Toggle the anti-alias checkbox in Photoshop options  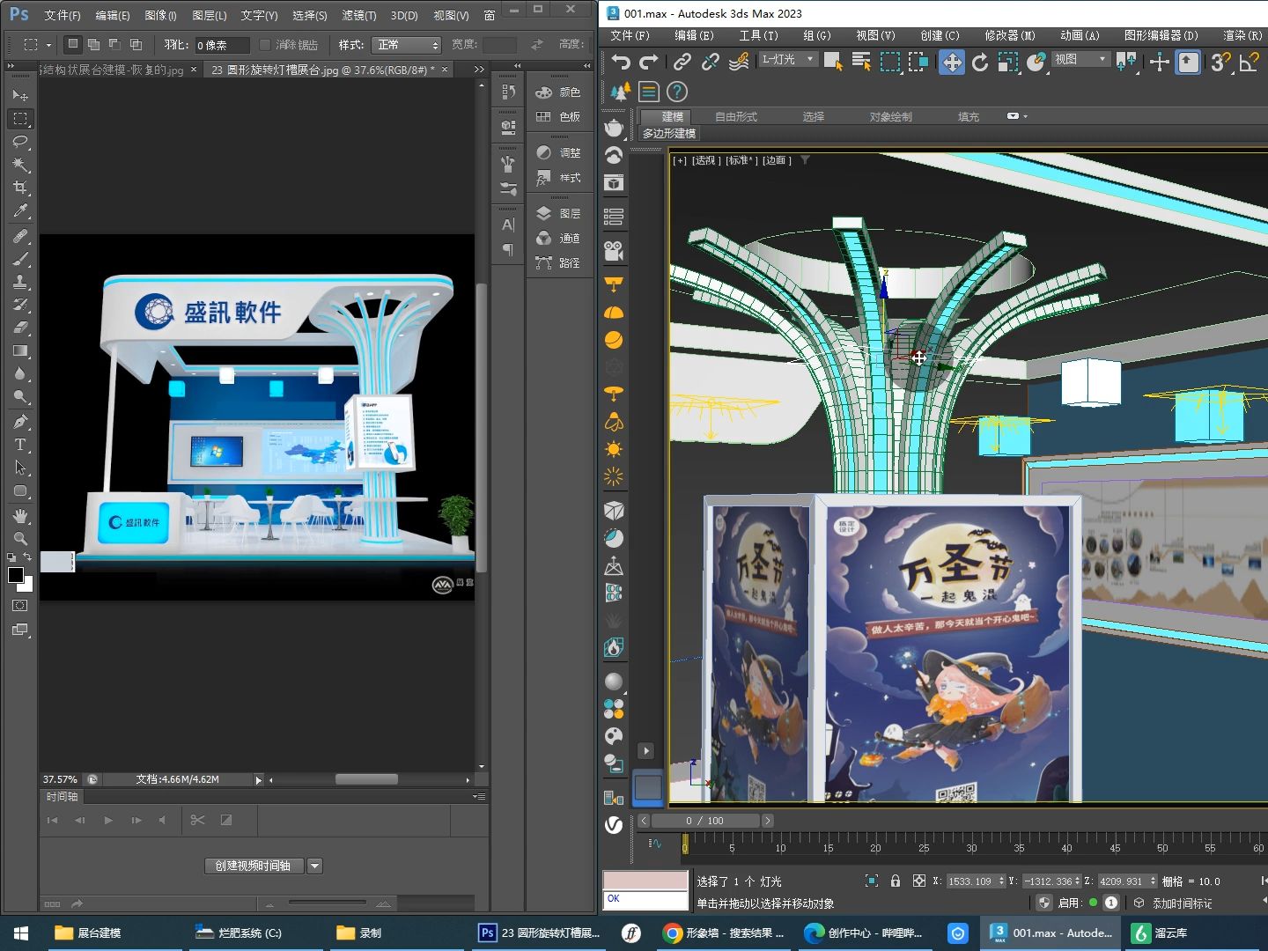pyautogui.click(x=265, y=44)
